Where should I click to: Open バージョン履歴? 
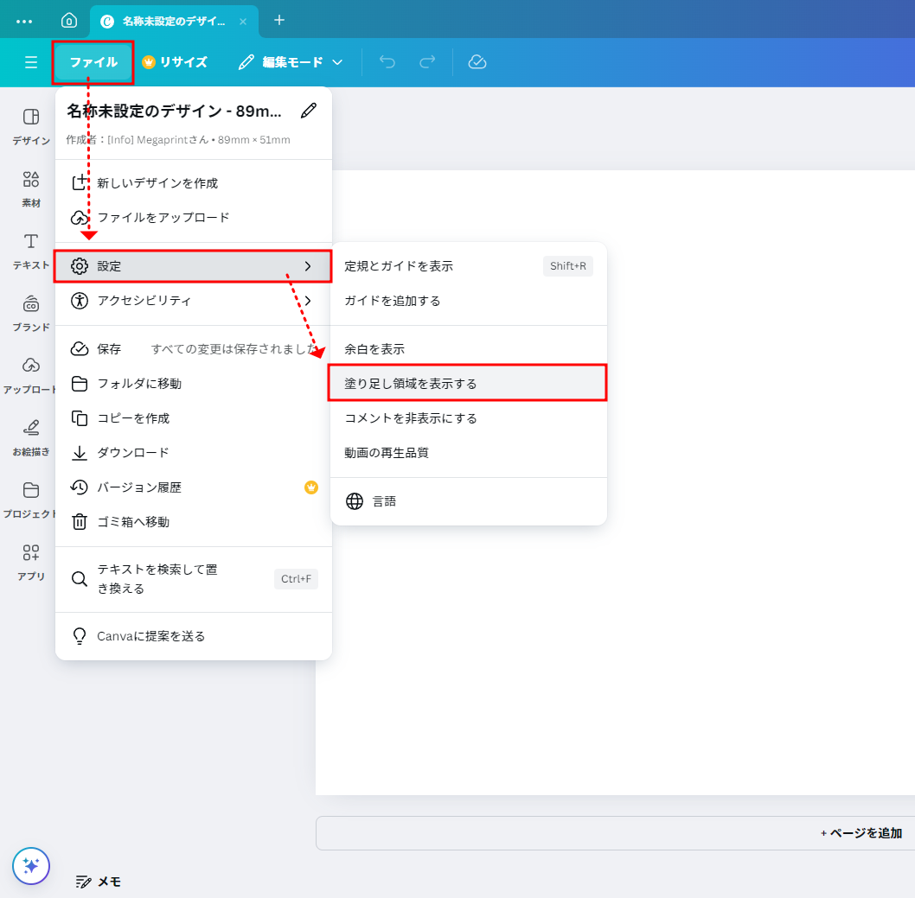(x=194, y=487)
